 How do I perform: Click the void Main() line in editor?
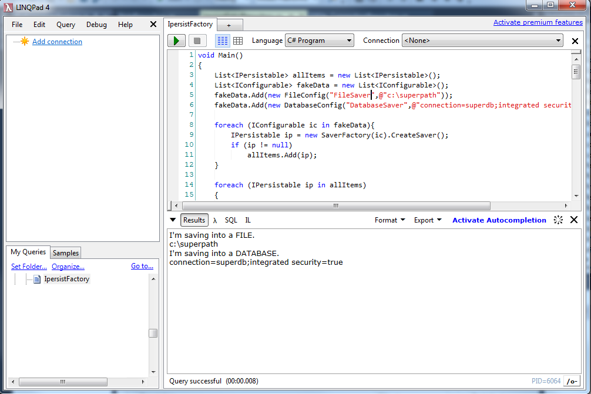[x=220, y=55]
